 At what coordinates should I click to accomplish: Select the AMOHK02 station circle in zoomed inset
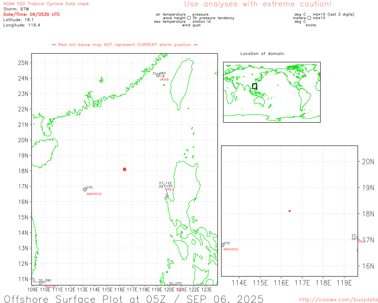click(222, 245)
